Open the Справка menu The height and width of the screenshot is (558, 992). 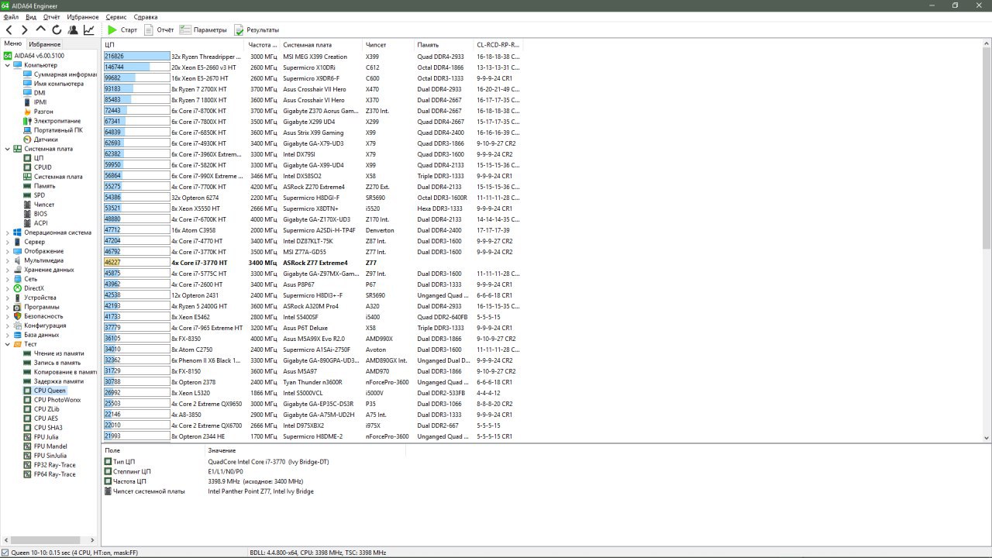tap(146, 16)
